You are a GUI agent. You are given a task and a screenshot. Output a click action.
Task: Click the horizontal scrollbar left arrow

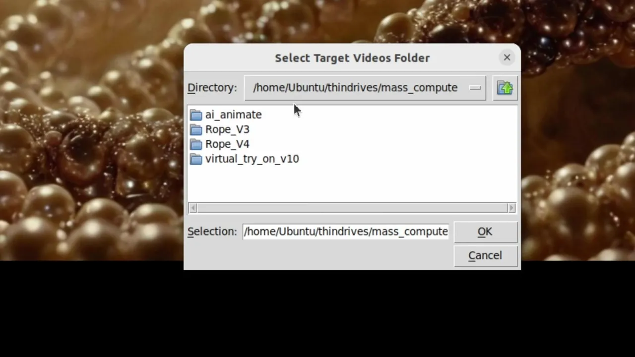click(193, 208)
